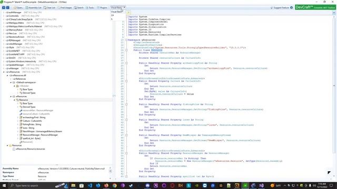337x189 pixels.
Task: Open an assembly file with Open...
Action: coord(18,7)
